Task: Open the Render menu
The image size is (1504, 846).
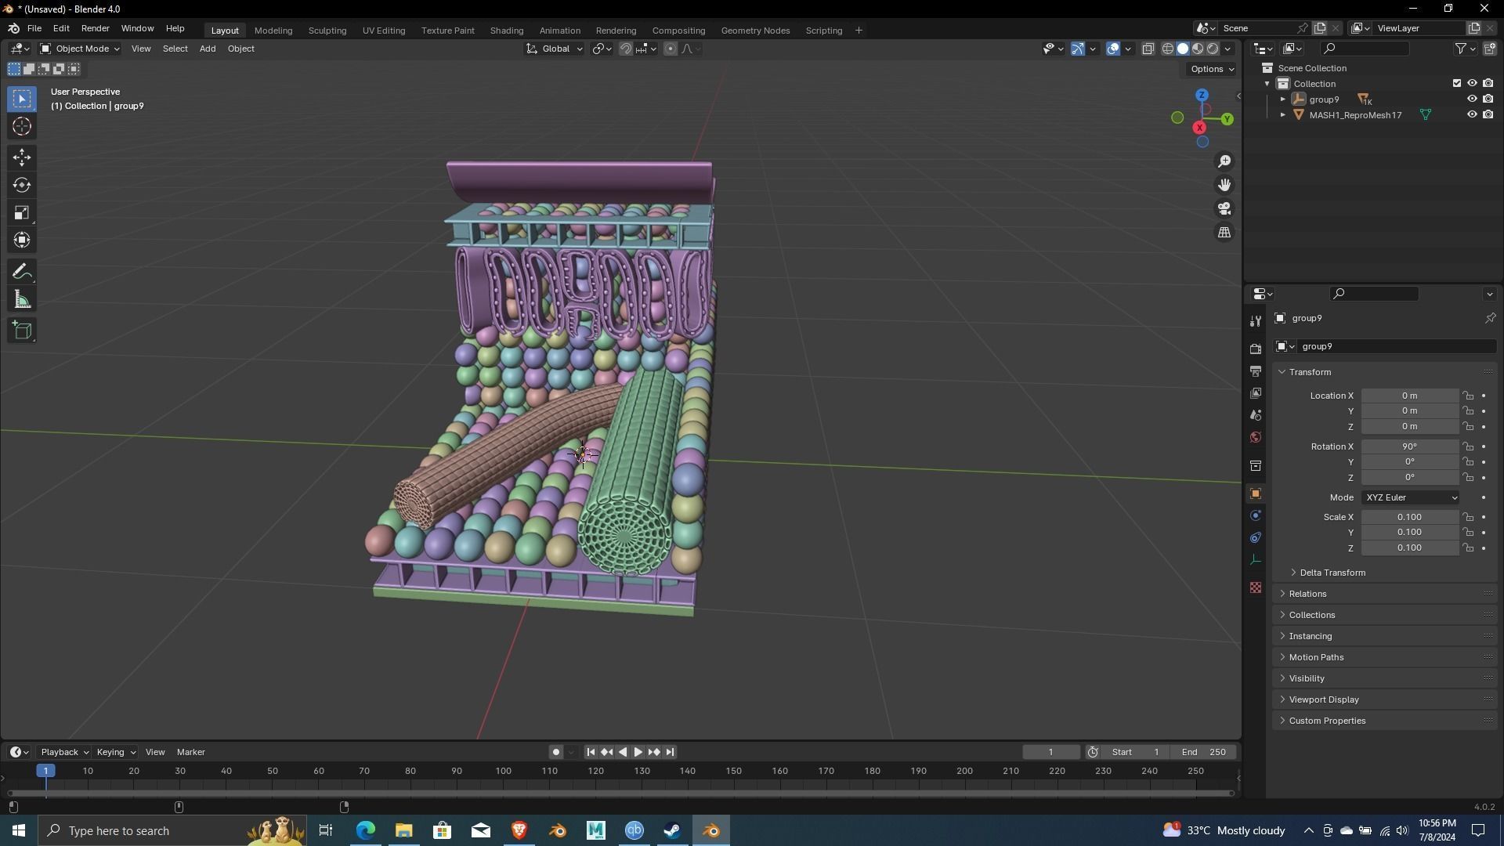Action: pyautogui.click(x=95, y=28)
